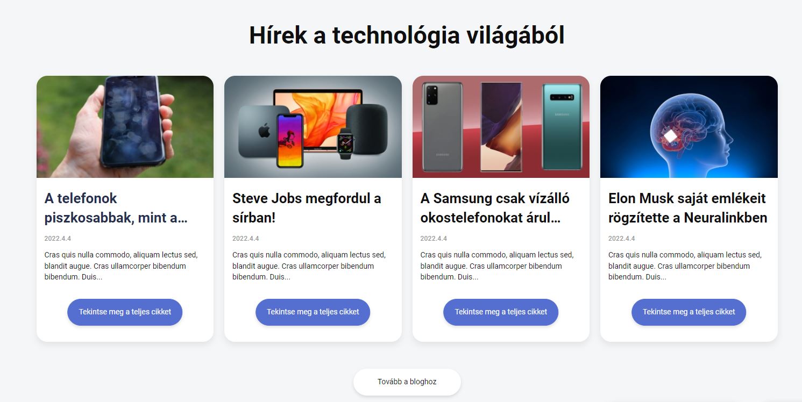
Task: Click the excerpt text on the Samsung card
Action: click(496, 266)
